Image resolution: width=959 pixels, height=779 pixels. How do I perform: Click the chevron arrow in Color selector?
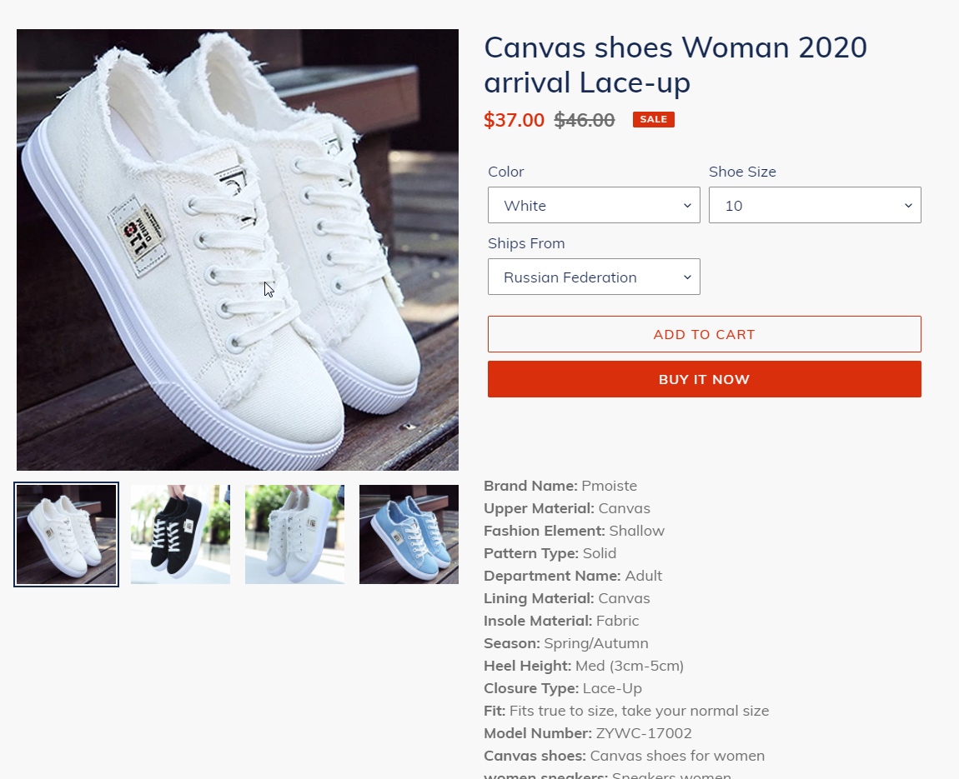click(687, 206)
